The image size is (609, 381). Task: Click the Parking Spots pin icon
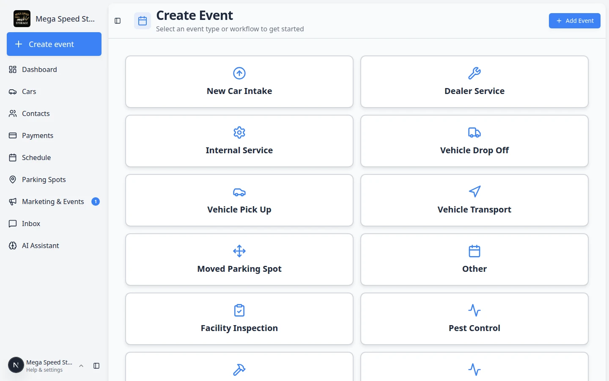pos(13,179)
